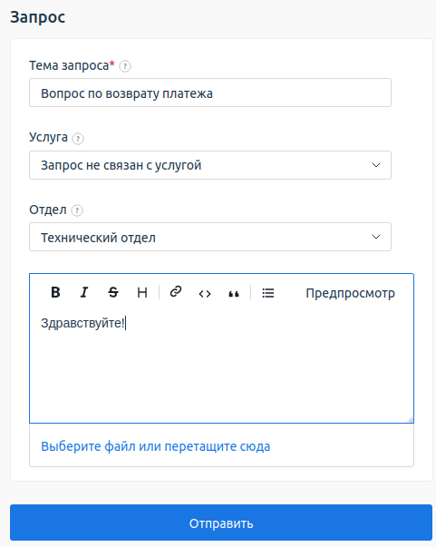Image resolution: width=436 pixels, height=547 pixels.
Task: Click chevron arrow on Услуга field
Action: (376, 165)
